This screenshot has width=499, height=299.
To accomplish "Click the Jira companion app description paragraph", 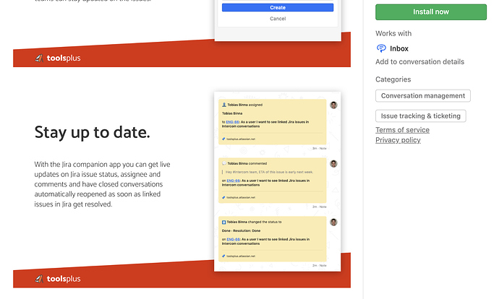I will point(102,184).
